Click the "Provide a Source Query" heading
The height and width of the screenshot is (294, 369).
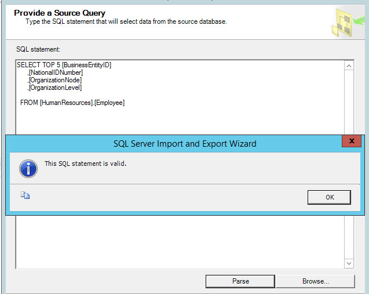tap(60, 13)
